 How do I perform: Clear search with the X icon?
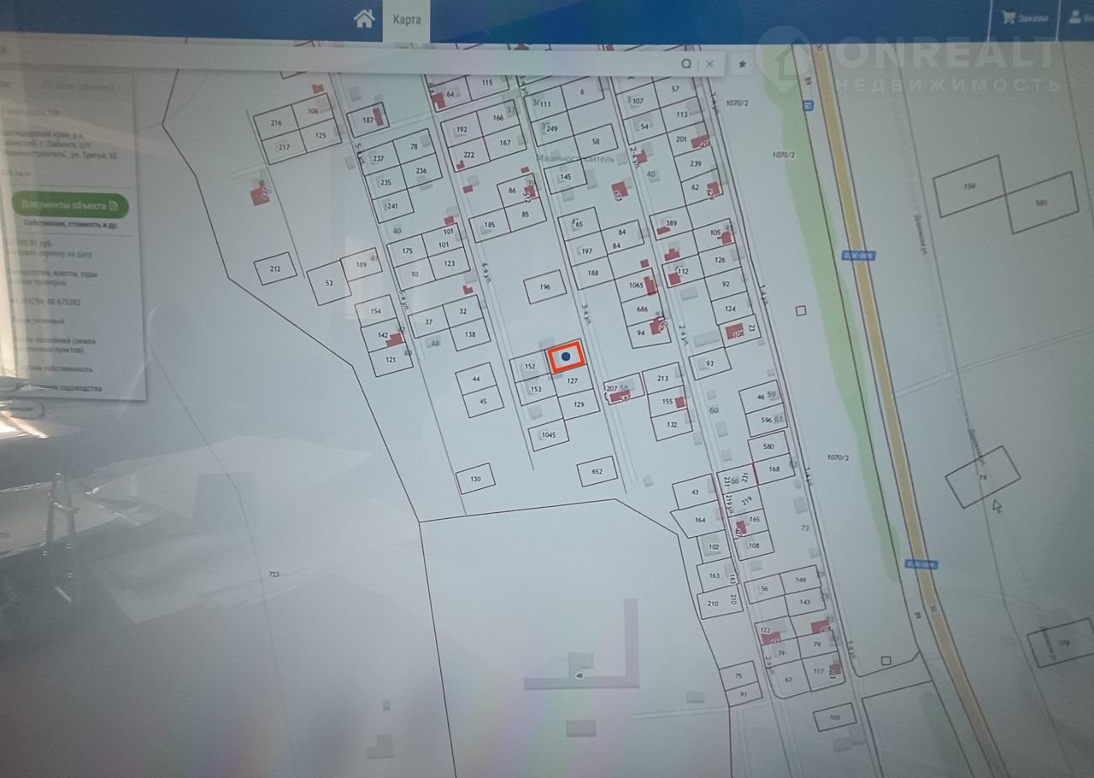click(709, 64)
